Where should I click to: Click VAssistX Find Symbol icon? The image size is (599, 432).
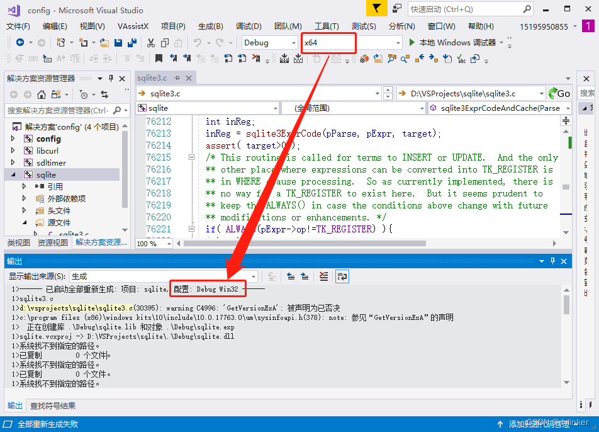[391, 59]
